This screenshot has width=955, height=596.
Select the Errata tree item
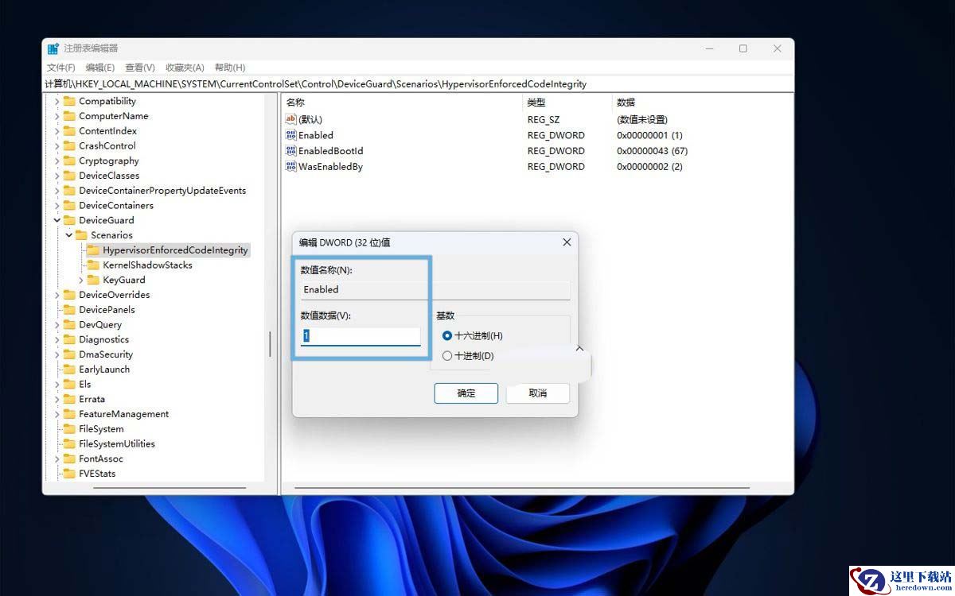coord(92,399)
